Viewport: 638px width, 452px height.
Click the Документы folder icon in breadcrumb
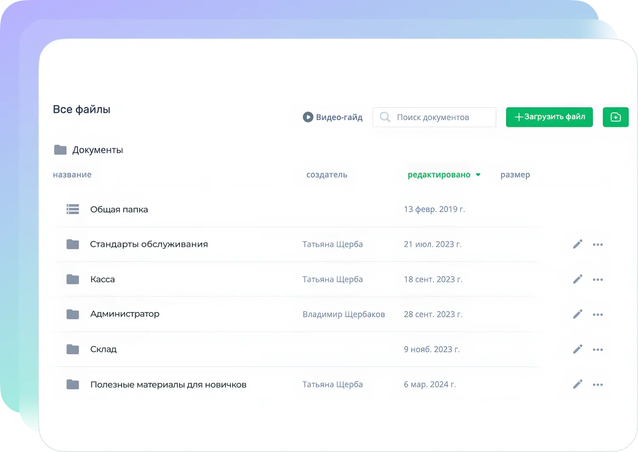point(60,150)
